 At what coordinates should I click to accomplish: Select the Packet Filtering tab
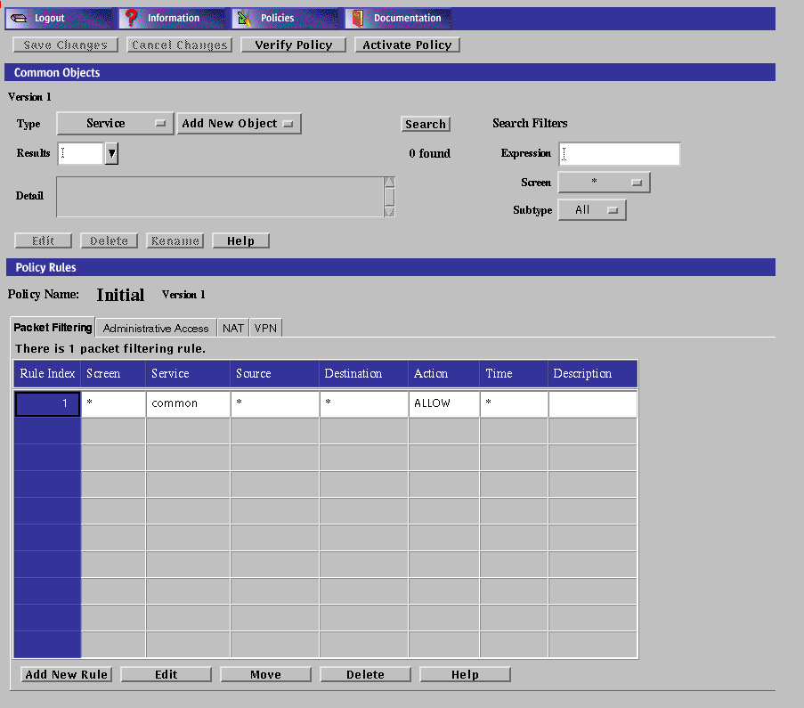(53, 328)
